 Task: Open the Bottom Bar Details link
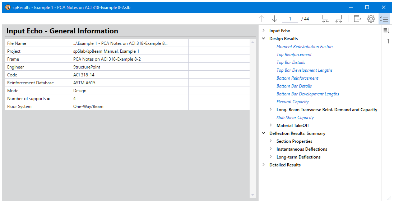(x=294, y=86)
